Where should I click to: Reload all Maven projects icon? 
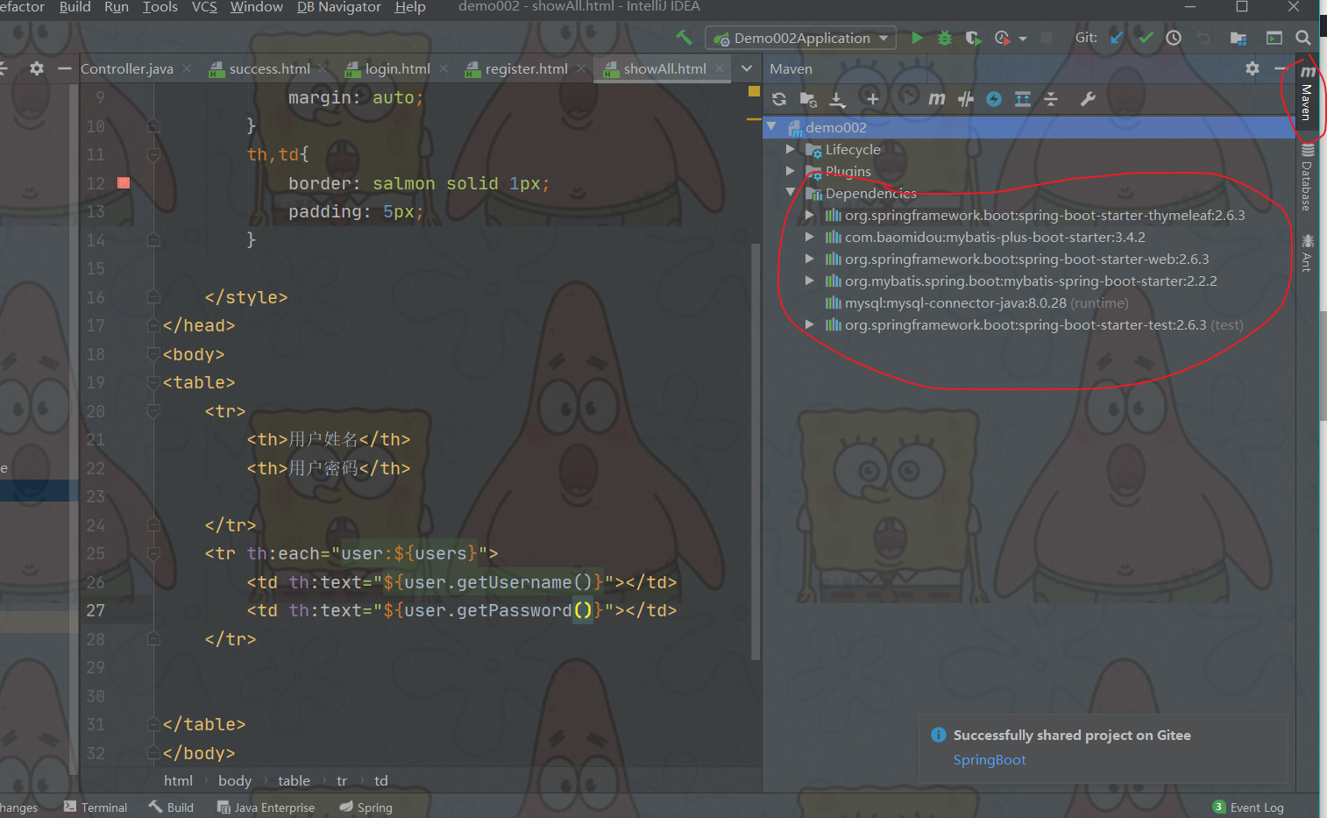pos(779,99)
